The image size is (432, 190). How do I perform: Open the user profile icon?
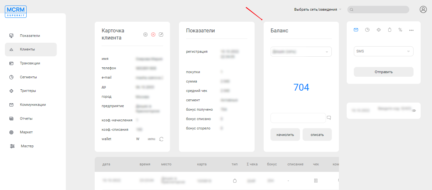tap(423, 9)
